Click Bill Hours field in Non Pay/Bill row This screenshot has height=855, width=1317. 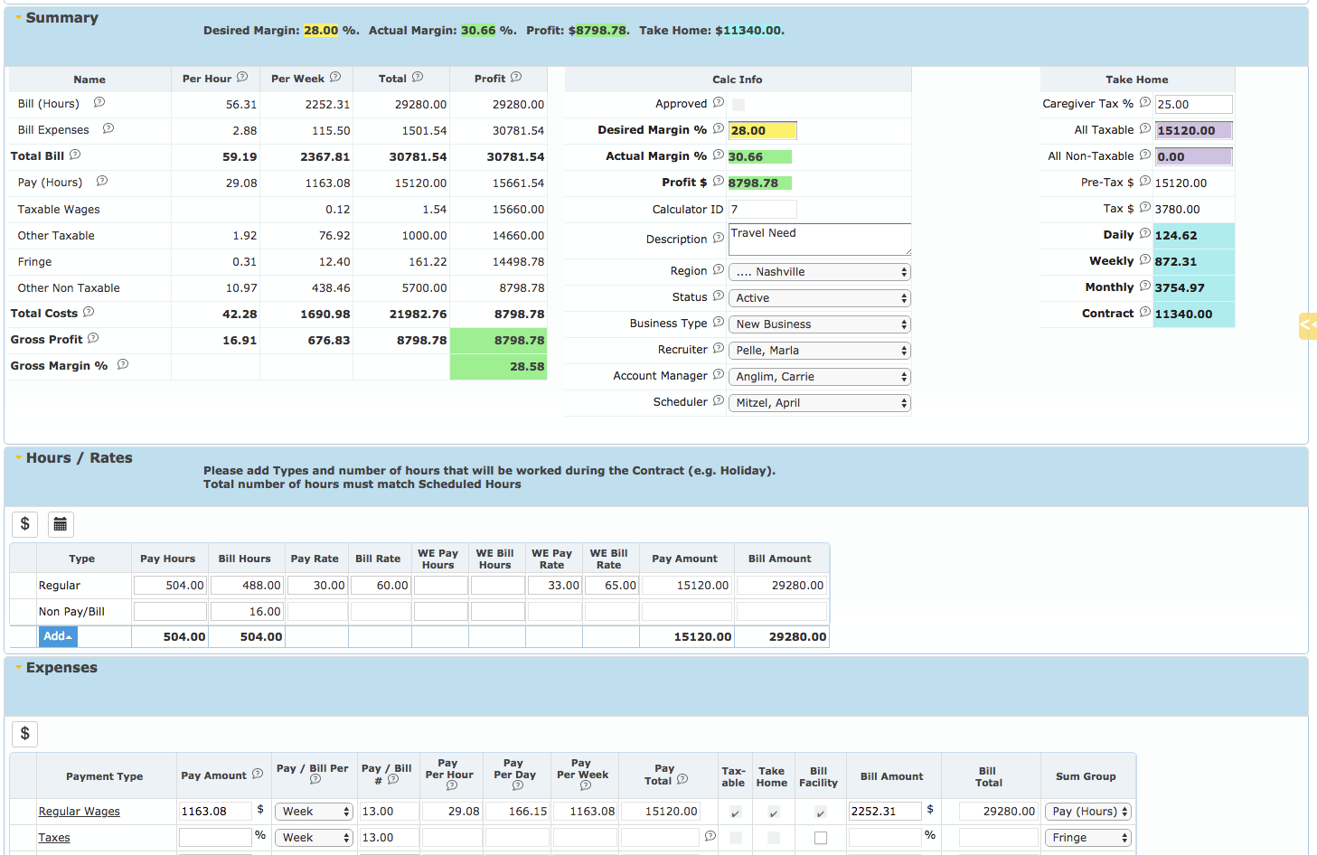247,612
